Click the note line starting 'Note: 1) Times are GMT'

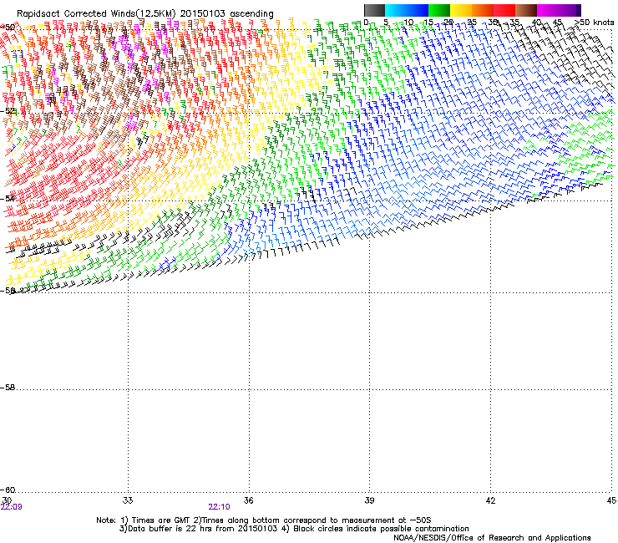coord(264,520)
